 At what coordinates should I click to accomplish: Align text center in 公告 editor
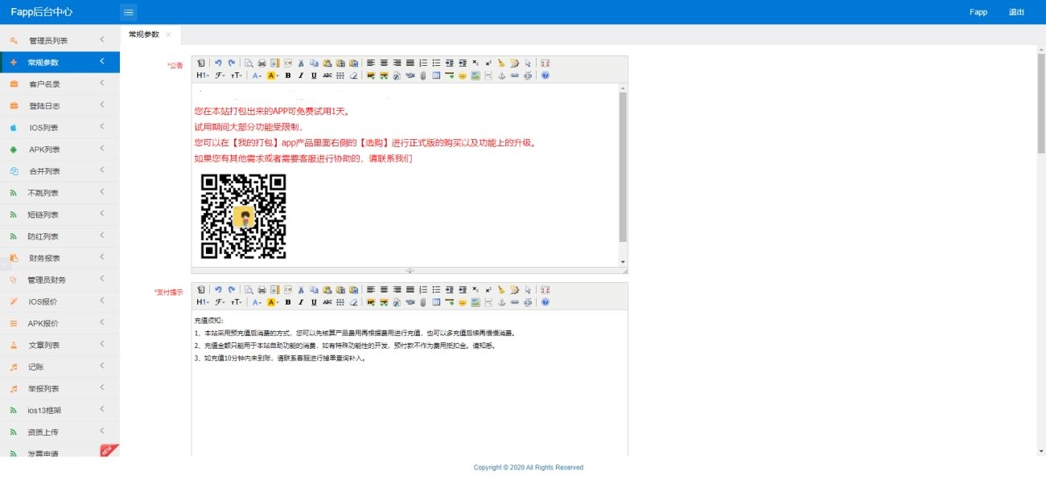pos(384,63)
